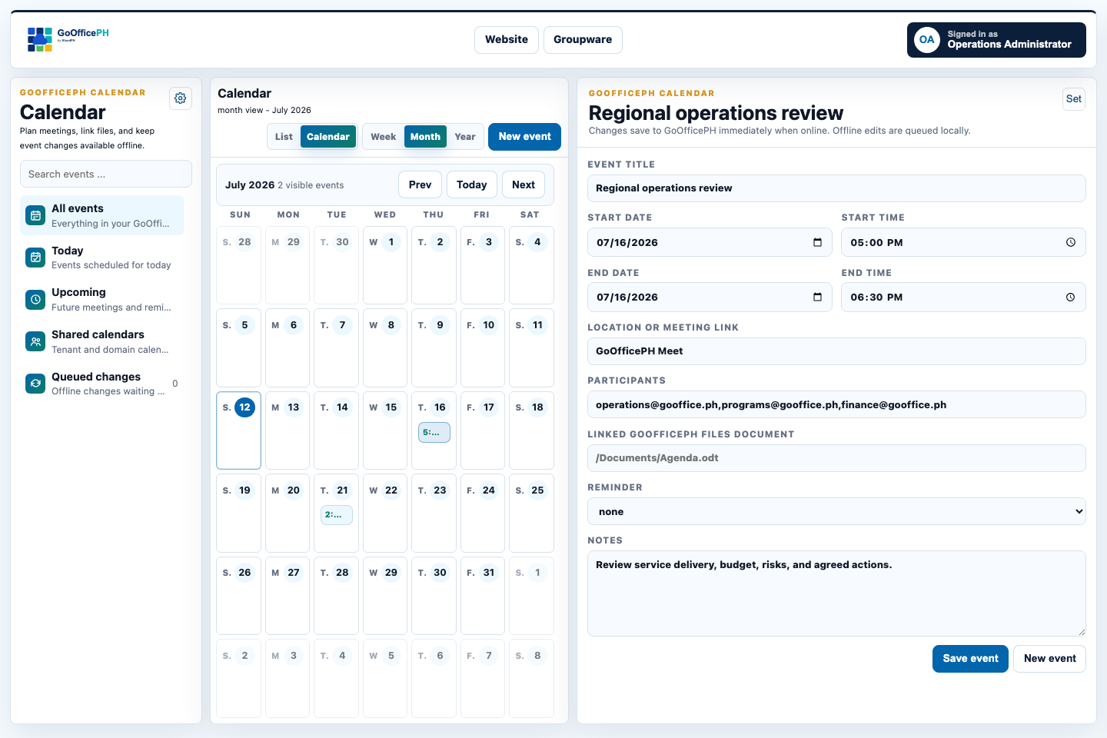Open the Website tab

click(x=507, y=40)
